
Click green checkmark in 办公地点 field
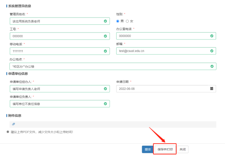coord(212,66)
